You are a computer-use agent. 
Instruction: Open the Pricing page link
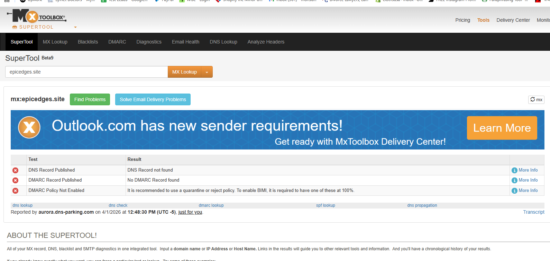click(x=462, y=20)
